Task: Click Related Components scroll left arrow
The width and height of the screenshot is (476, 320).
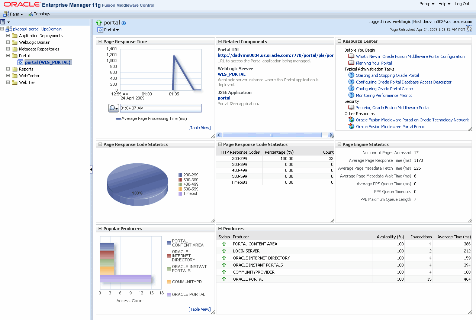Action: pos(219,135)
